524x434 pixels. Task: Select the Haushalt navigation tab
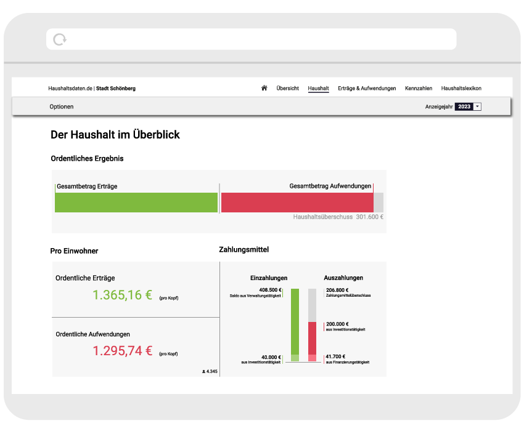(x=318, y=89)
